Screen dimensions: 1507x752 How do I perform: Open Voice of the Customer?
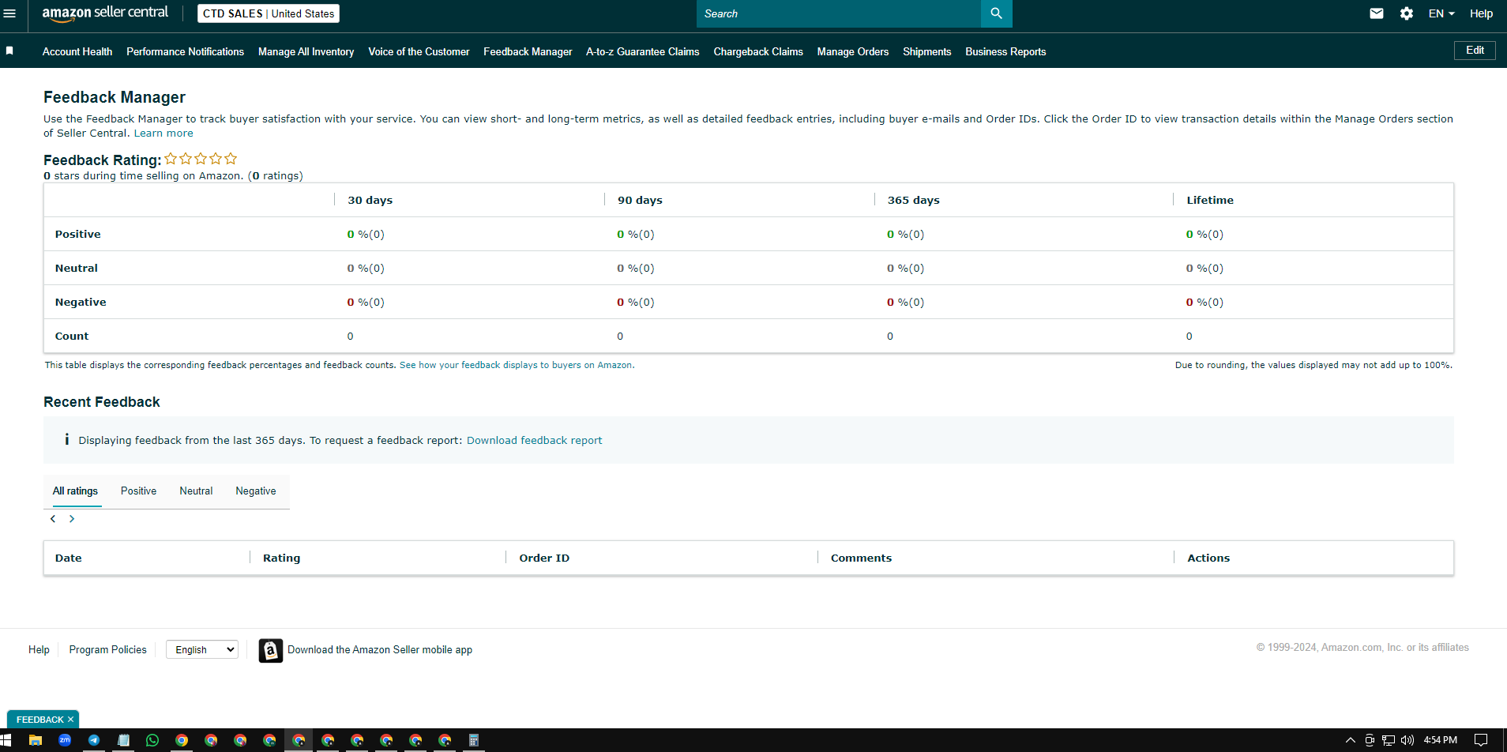coord(419,51)
